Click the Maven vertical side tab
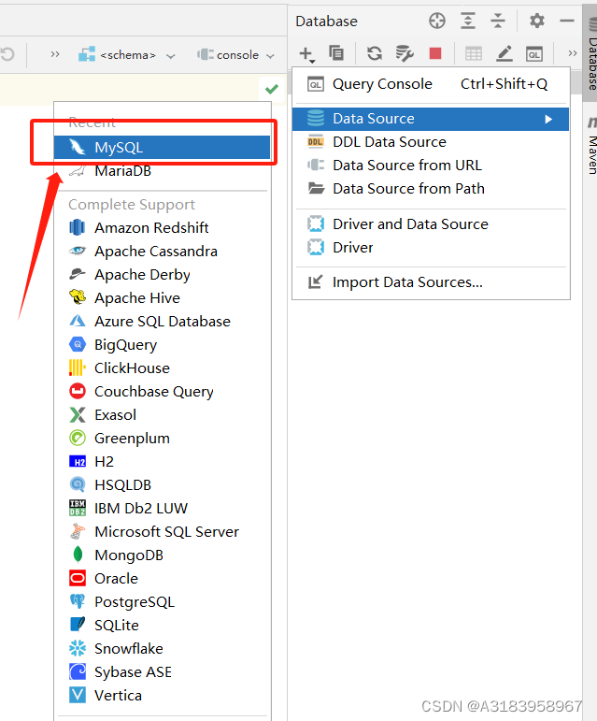Image resolution: width=597 pixels, height=721 pixels. pos(591,146)
